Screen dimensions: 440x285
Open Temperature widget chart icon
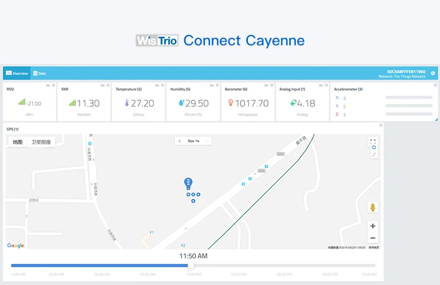tap(157, 85)
